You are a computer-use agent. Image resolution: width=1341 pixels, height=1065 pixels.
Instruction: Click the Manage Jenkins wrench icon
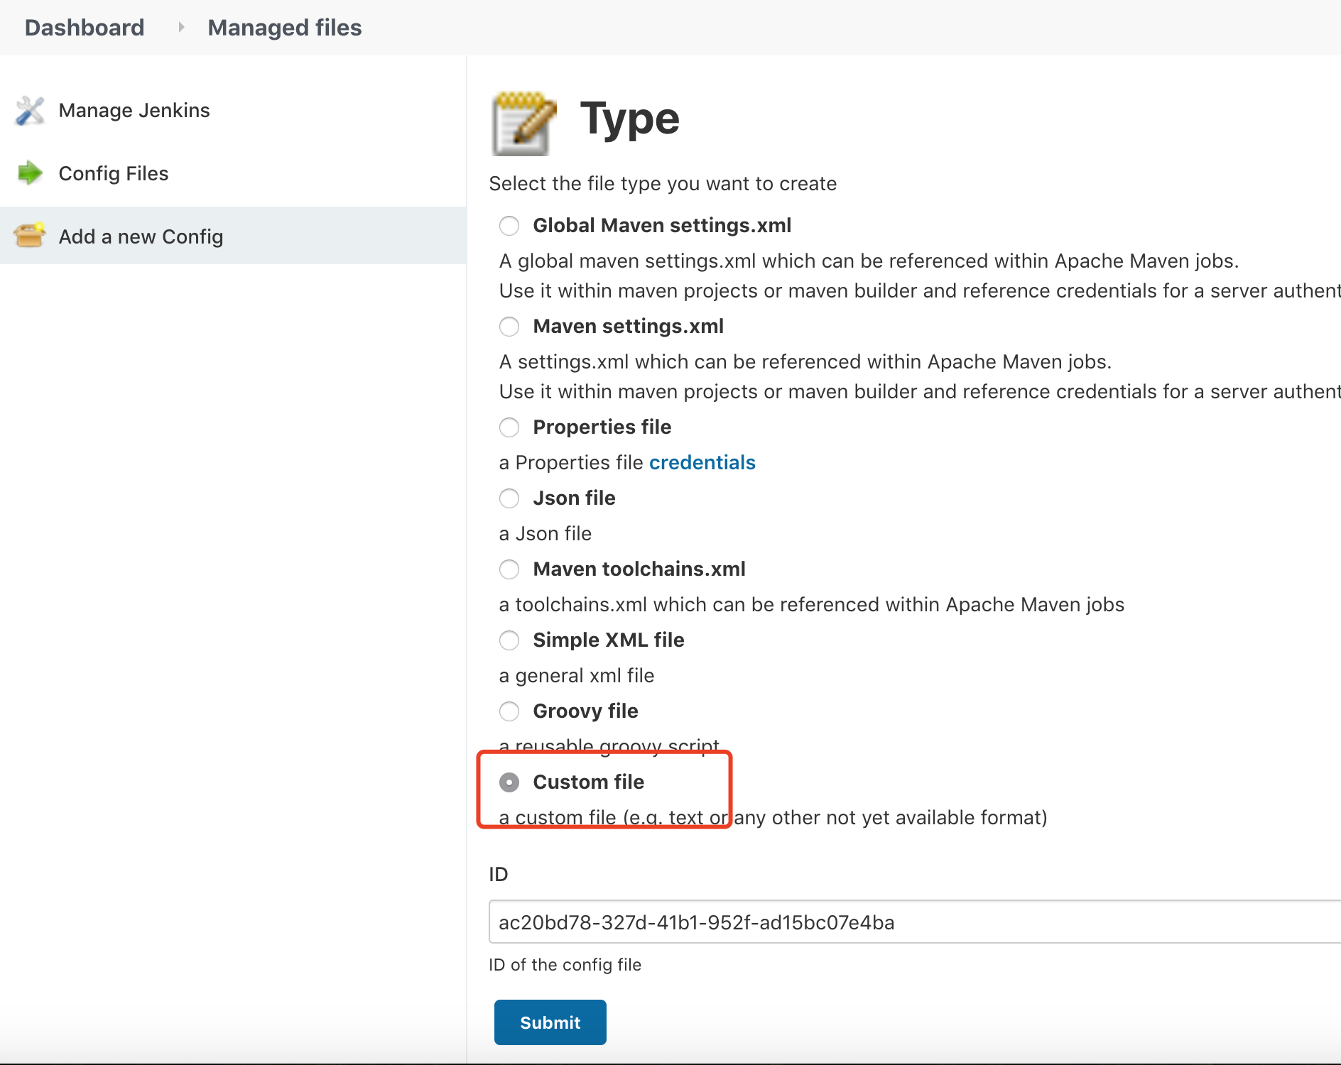(30, 111)
